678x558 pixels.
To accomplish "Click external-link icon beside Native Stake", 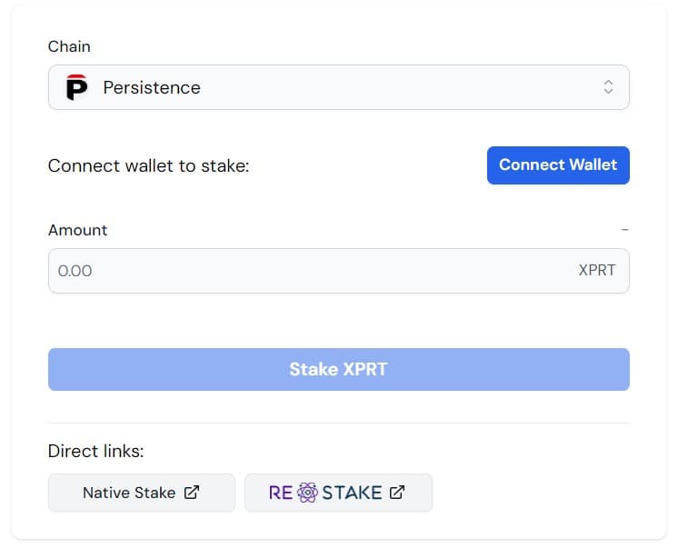I will (x=192, y=493).
